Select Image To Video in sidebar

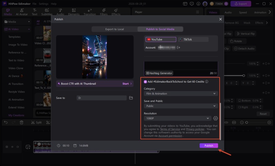click(18, 45)
